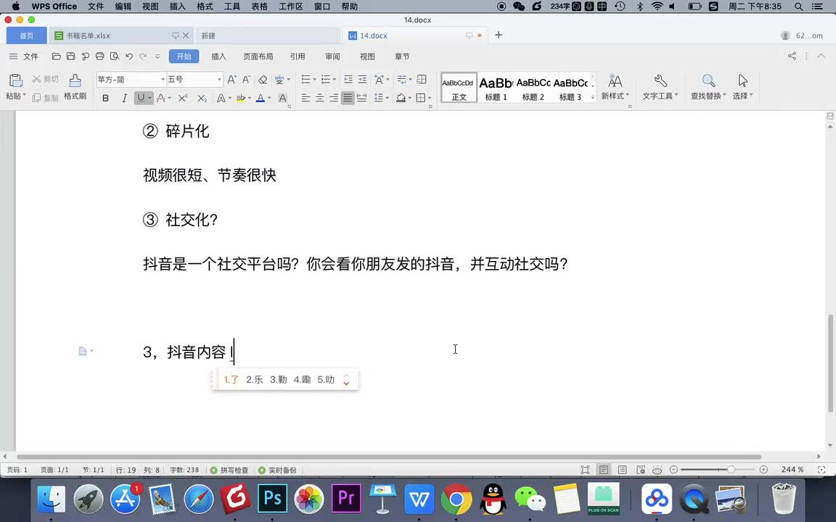Decrease font size with the A- icon

pos(246,79)
